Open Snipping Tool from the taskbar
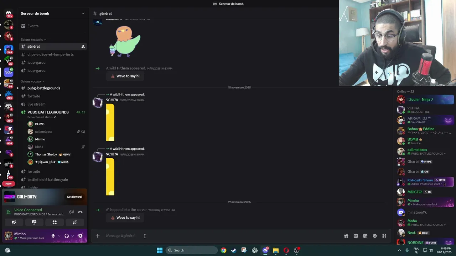The width and height of the screenshot is (456, 256). pos(244,250)
